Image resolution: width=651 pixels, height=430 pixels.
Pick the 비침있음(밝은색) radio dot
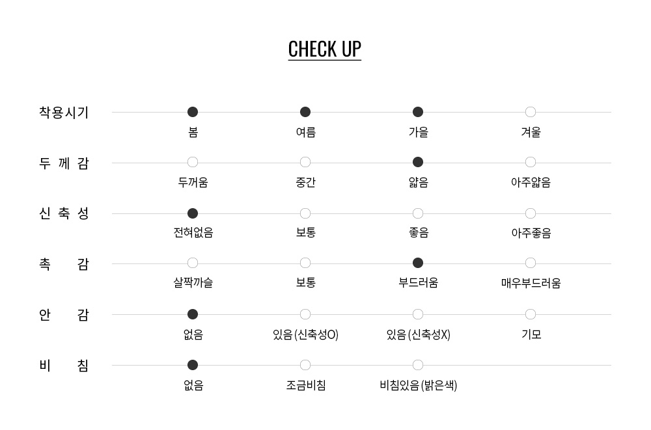[x=418, y=365]
